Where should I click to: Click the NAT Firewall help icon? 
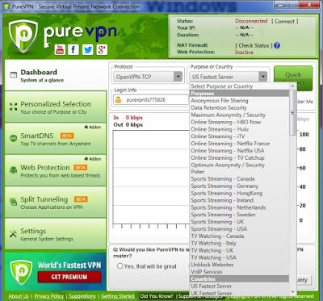277,45
